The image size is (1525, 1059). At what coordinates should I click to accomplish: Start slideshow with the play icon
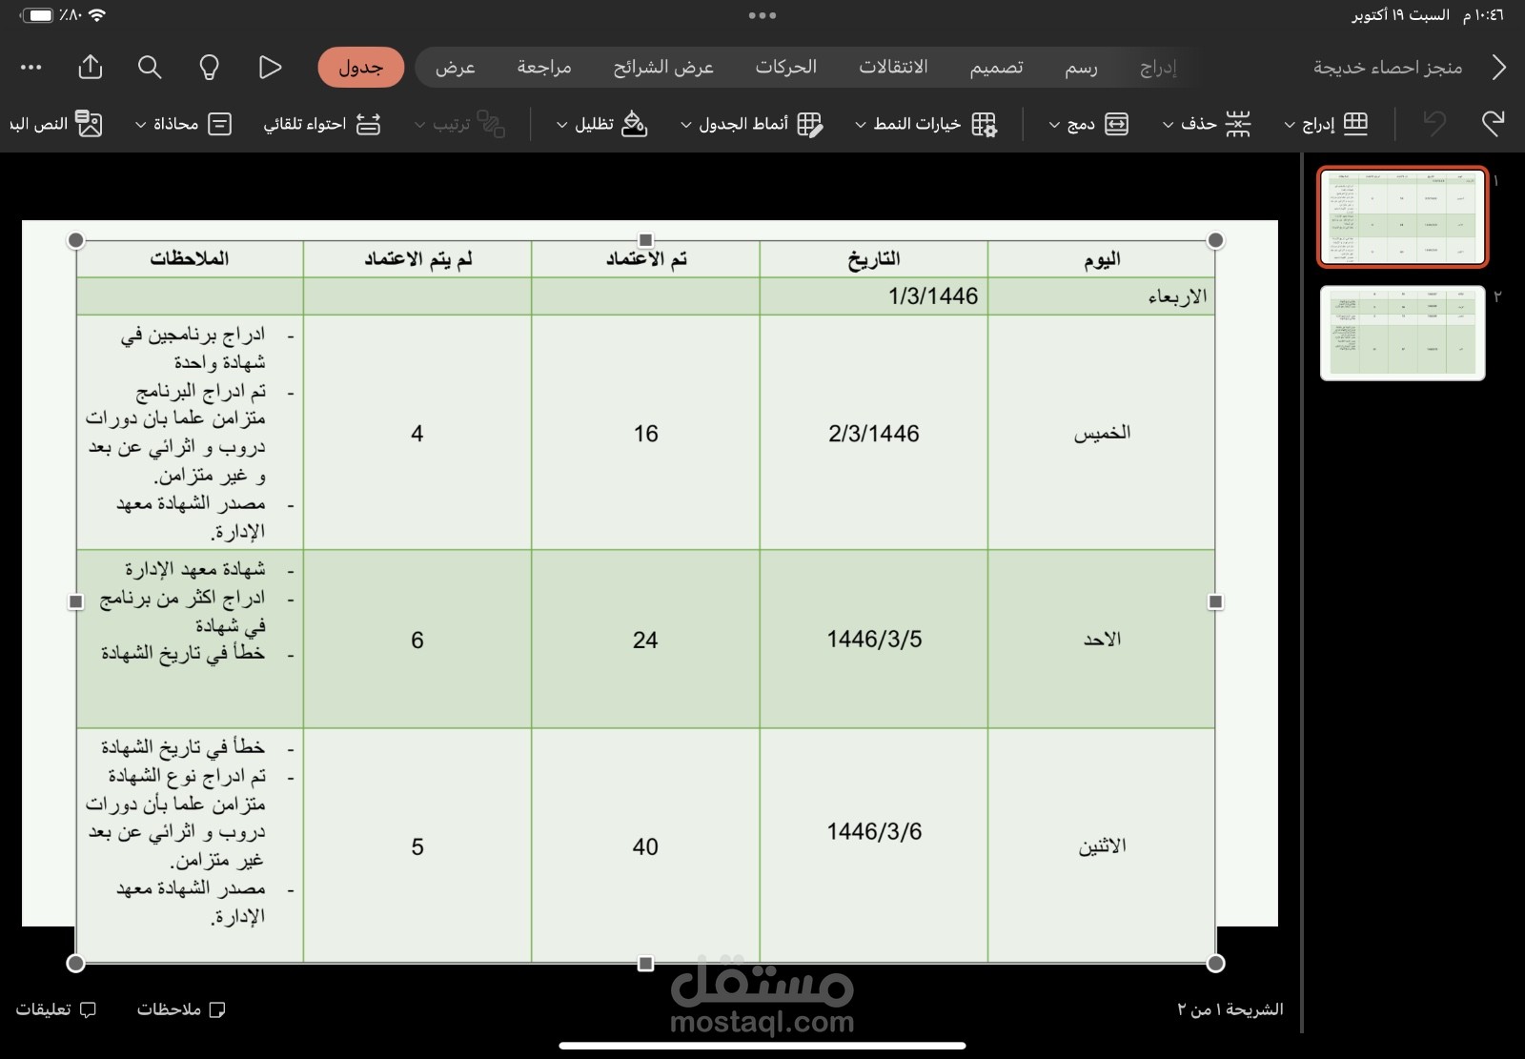tap(270, 67)
